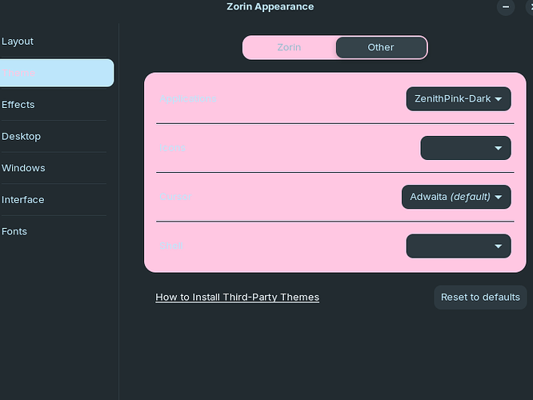Image resolution: width=533 pixels, height=400 pixels.
Task: Expand the Shell theme dropdown
Action: [459, 246]
